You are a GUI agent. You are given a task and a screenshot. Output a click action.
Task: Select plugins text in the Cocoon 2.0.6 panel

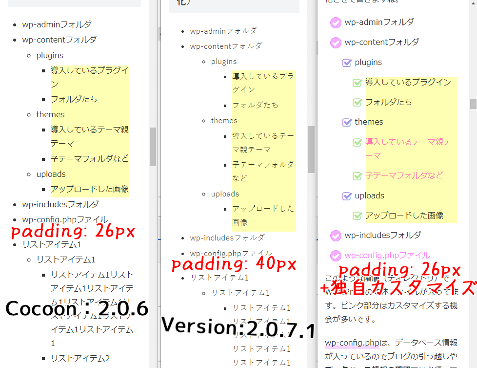[50, 56]
